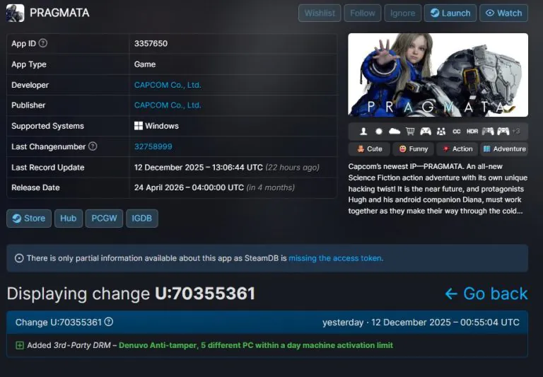The image size is (543, 377).
Task: Click the single-player feature icon
Action: pos(363,132)
